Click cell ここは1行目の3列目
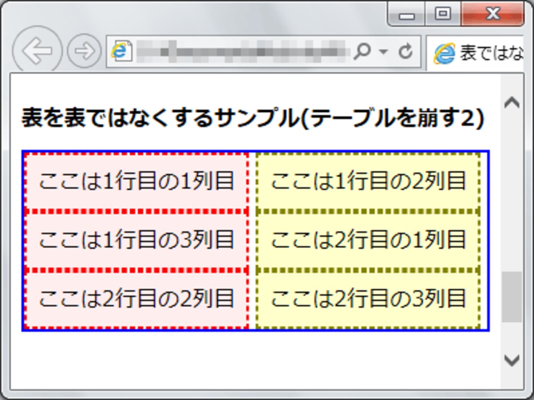 137,240
